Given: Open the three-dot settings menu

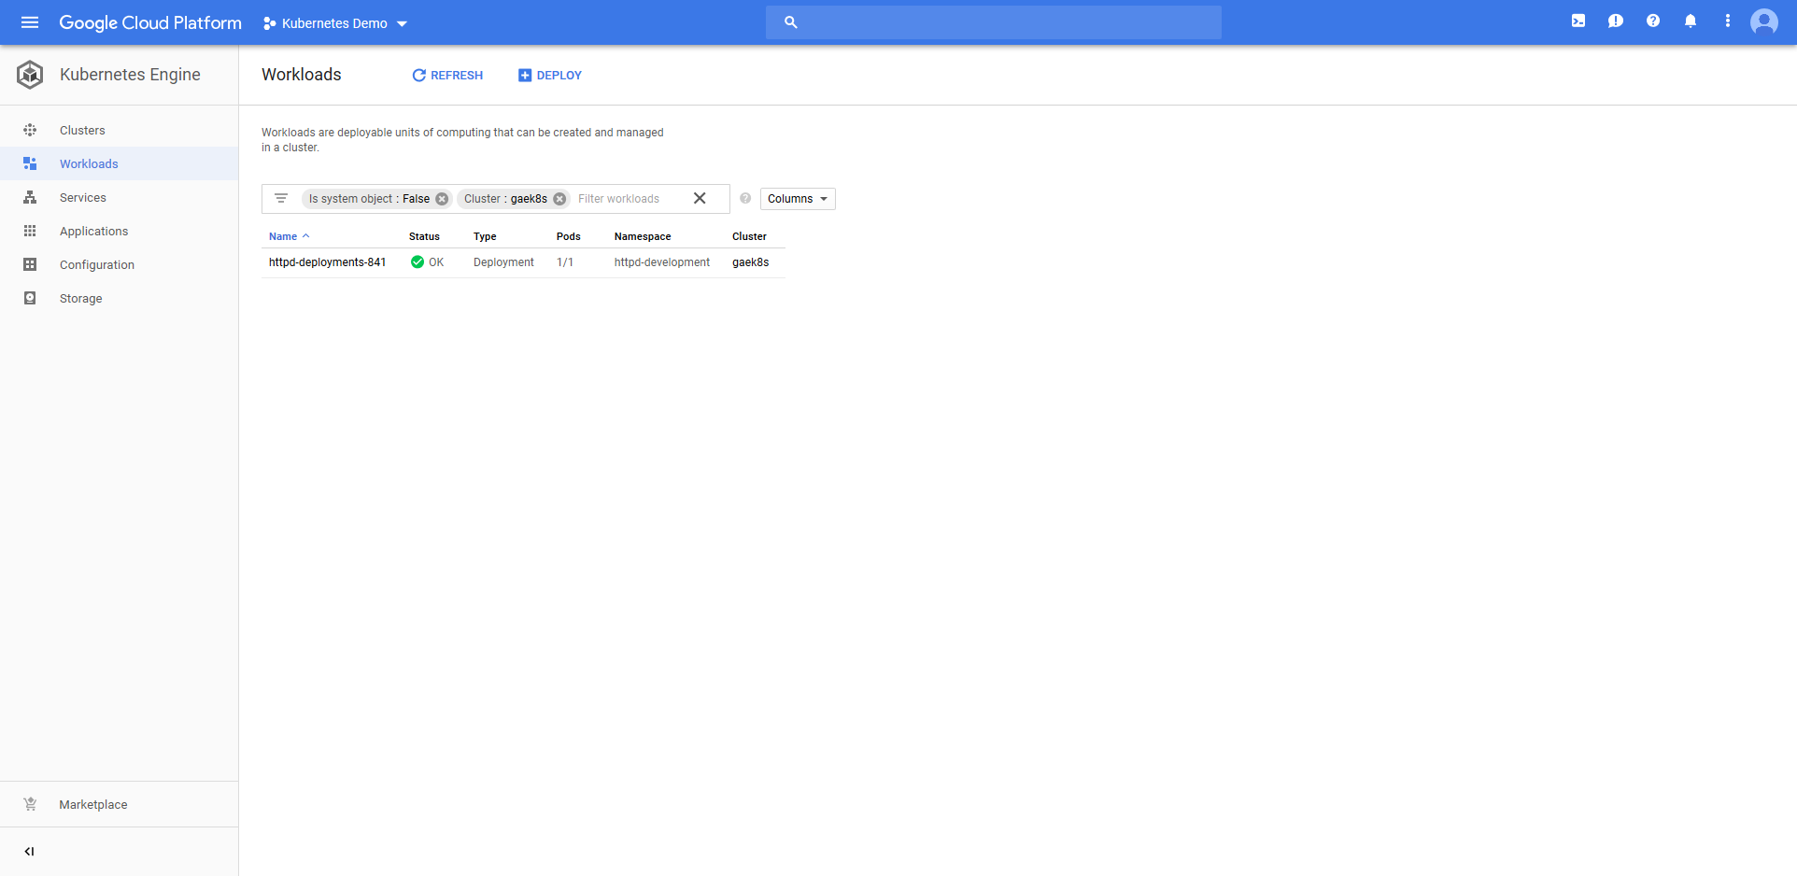Looking at the screenshot, I should (x=1728, y=21).
